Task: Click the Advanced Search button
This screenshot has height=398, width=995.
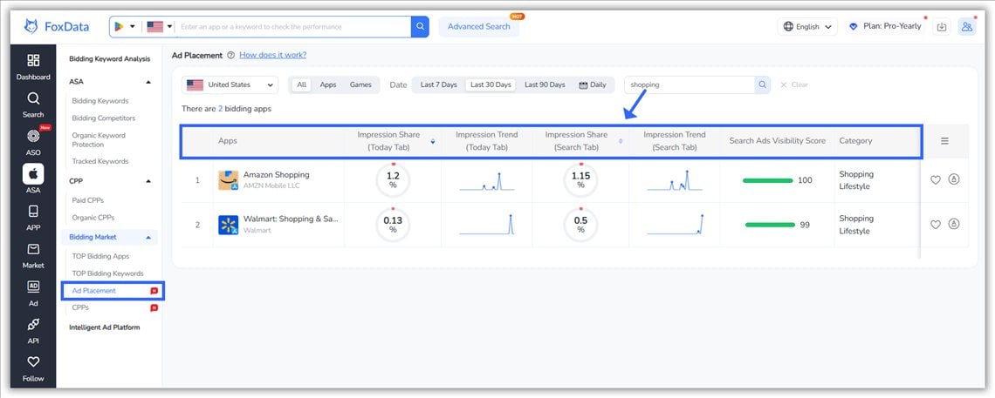Action: click(x=479, y=27)
